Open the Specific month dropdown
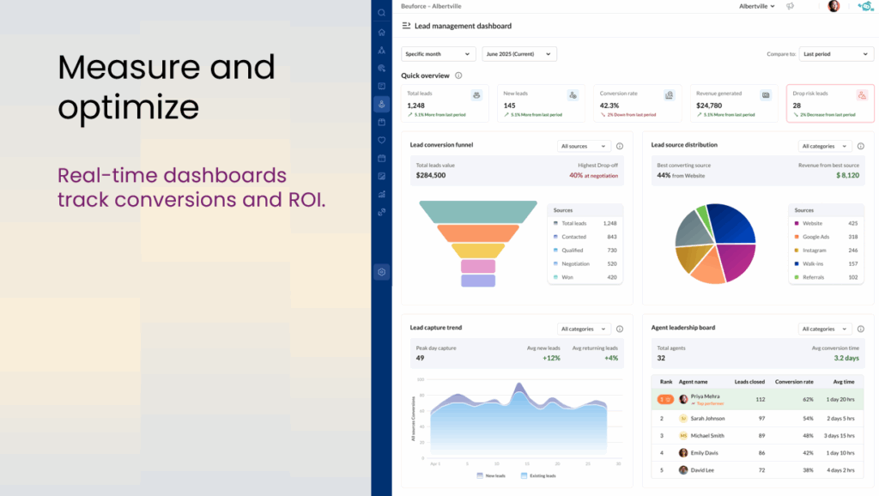This screenshot has width=879, height=496. coord(438,53)
